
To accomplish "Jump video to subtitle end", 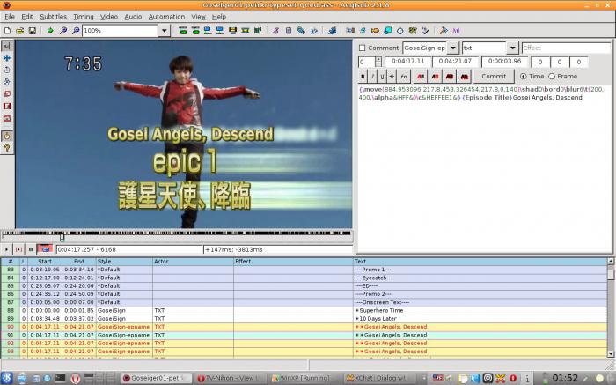I will click(x=195, y=30).
